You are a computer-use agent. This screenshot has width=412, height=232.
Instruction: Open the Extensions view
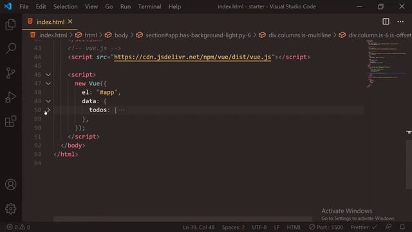pyautogui.click(x=10, y=121)
